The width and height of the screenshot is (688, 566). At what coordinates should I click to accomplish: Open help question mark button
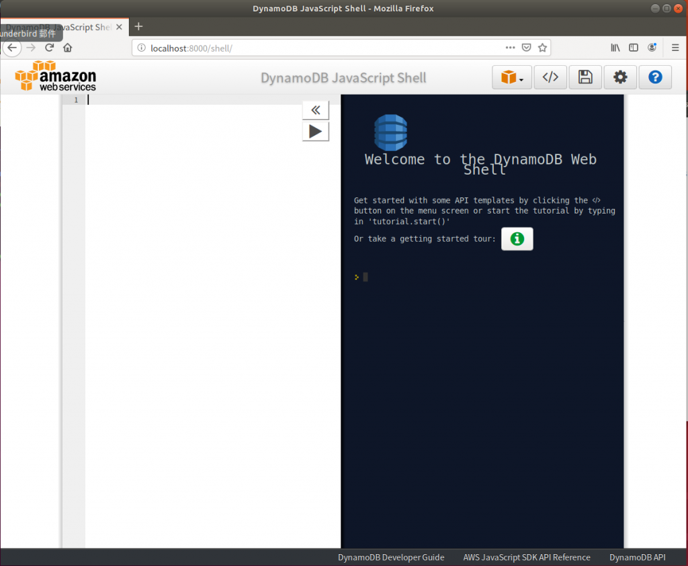(655, 78)
